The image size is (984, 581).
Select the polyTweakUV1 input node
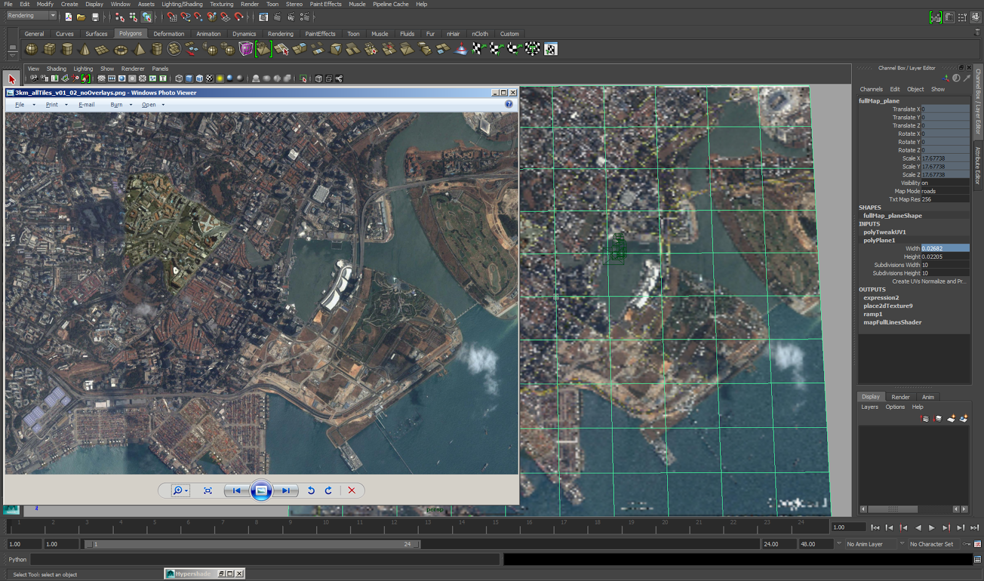coord(884,232)
